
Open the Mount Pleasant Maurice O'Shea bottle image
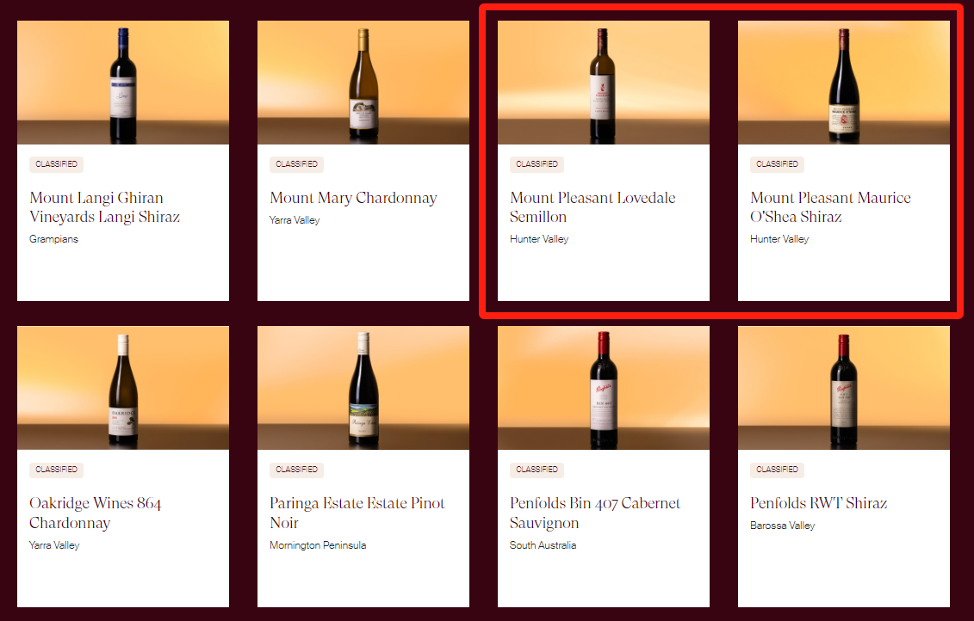tap(844, 83)
